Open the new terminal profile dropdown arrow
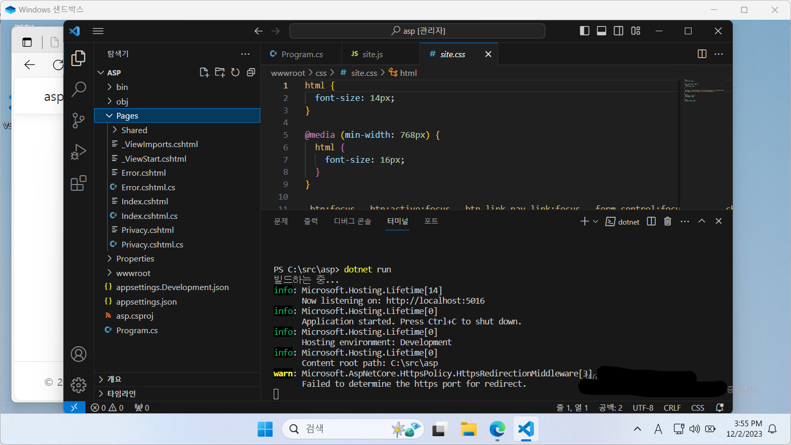This screenshot has height=445, width=791. pos(595,221)
